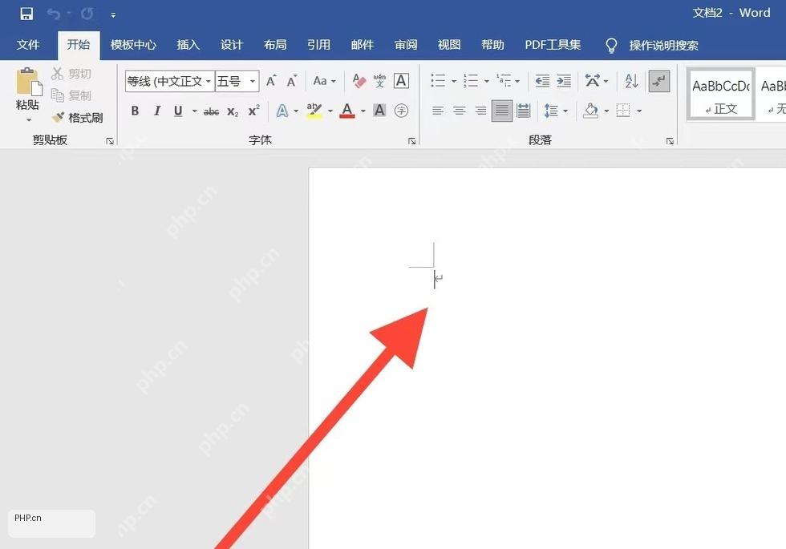Click the sort A-Z icon
786x549 pixels.
(631, 81)
